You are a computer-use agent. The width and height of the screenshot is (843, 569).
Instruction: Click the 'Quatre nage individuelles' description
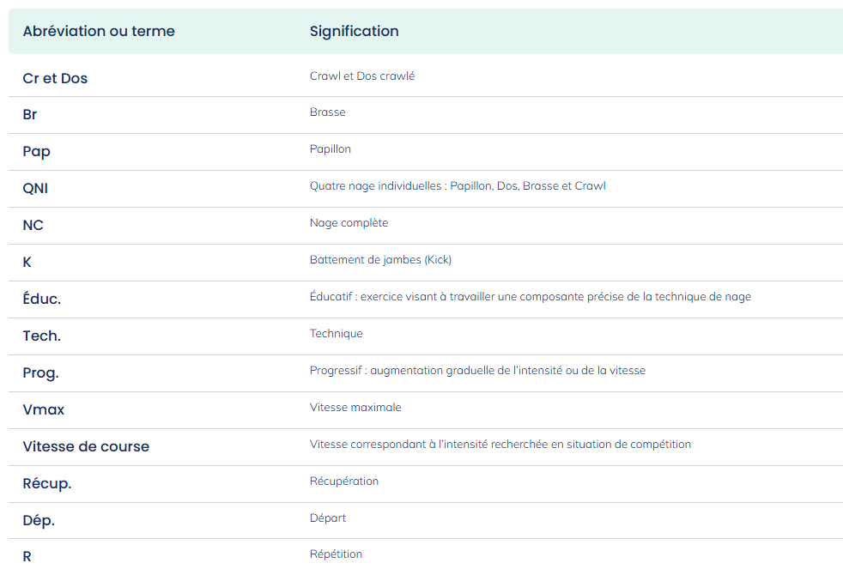[x=458, y=186]
